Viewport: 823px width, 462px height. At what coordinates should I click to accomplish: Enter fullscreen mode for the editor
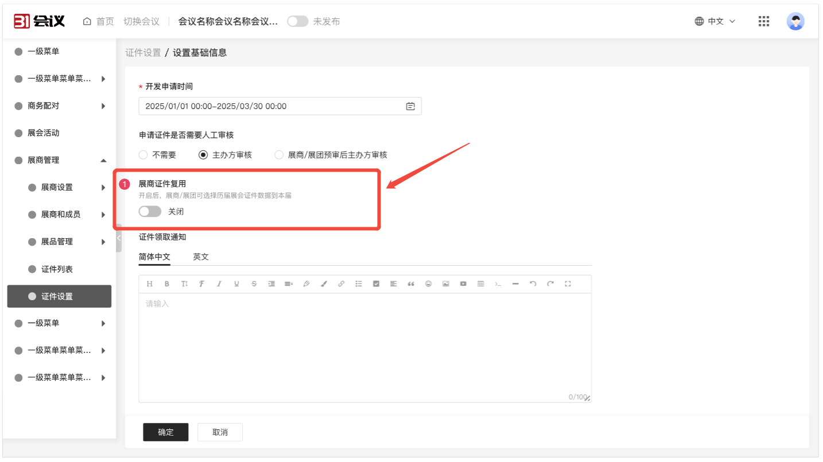568,284
